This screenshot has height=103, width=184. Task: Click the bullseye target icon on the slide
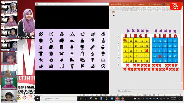click(51, 34)
